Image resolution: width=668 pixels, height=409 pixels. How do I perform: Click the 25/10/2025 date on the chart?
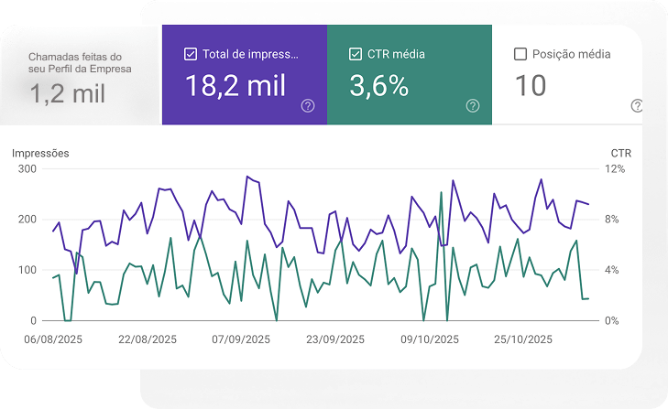pos(524,339)
